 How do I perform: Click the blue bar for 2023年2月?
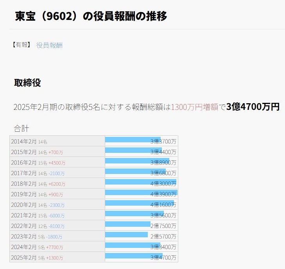(126, 235)
